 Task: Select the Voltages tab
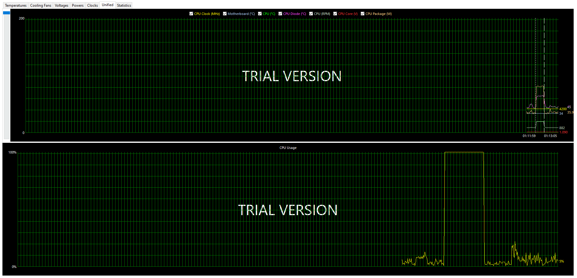(62, 5)
